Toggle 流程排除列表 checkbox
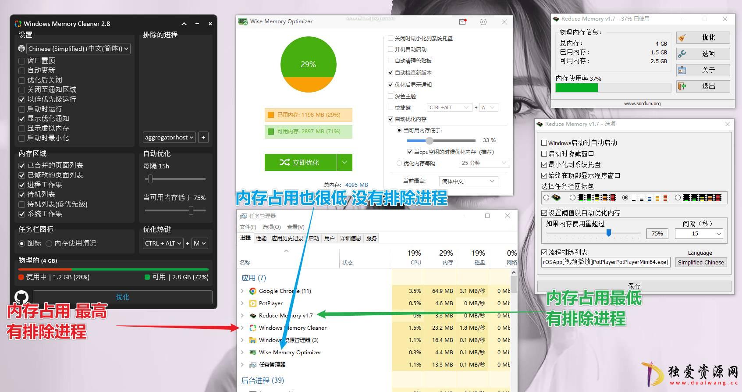 click(x=544, y=253)
